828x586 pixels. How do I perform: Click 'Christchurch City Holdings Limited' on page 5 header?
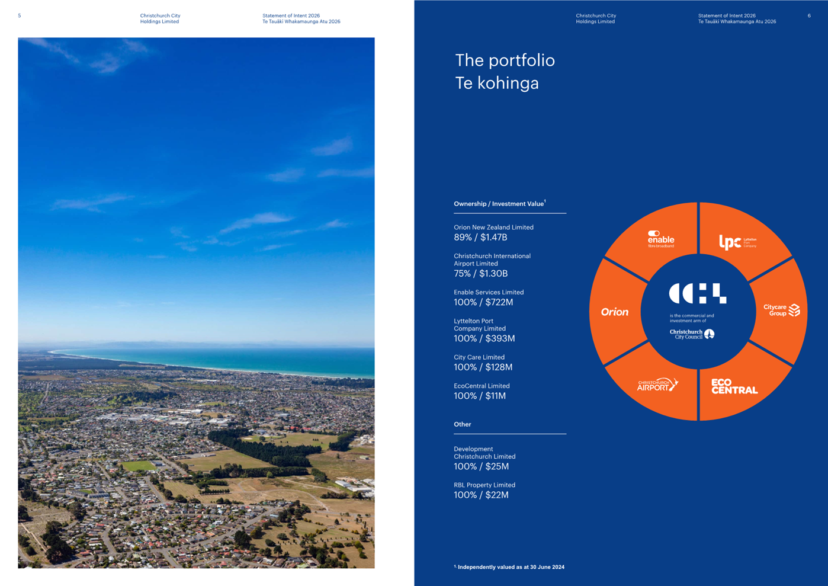pyautogui.click(x=160, y=18)
